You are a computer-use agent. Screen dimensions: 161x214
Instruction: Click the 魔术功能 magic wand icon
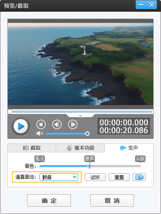pyautogui.click(x=69, y=148)
